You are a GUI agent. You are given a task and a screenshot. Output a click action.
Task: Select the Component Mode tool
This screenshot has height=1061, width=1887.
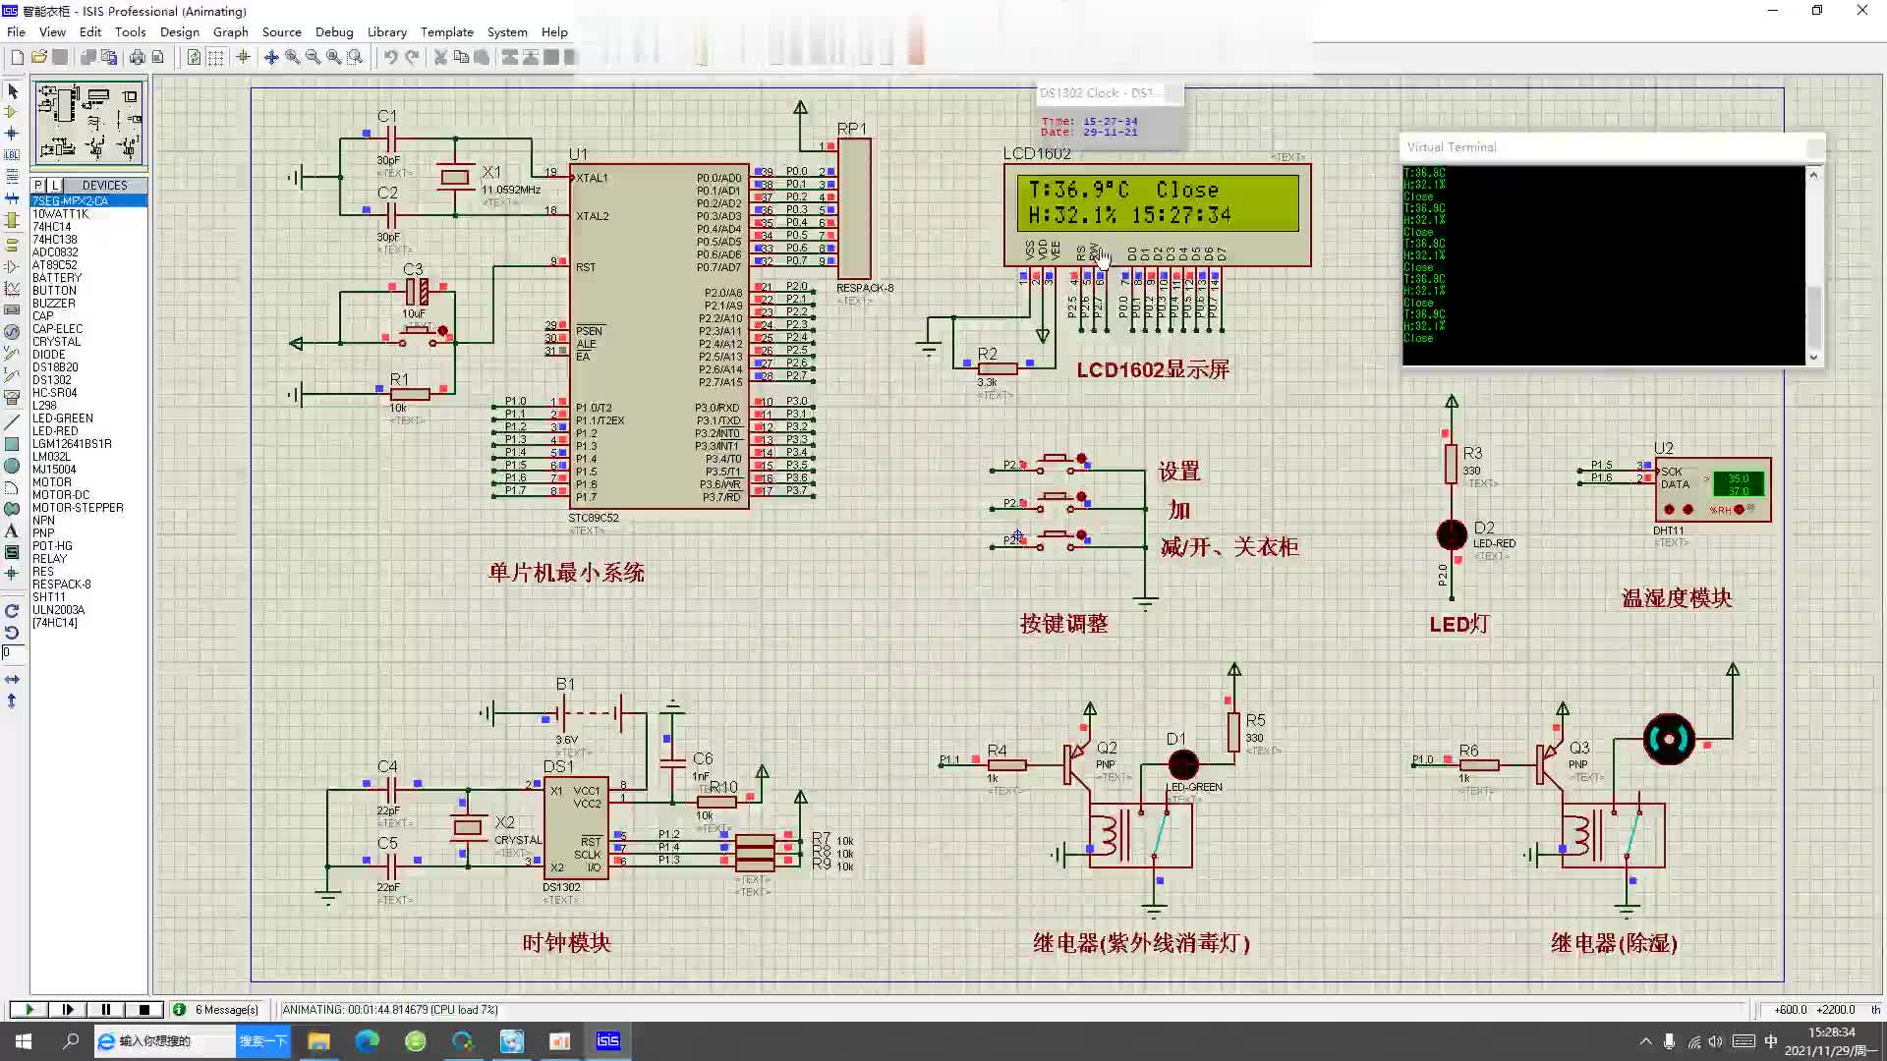click(13, 112)
